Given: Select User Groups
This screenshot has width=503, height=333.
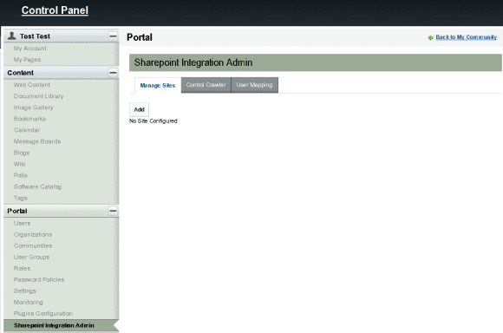Looking at the screenshot, I should pyautogui.click(x=31, y=257).
